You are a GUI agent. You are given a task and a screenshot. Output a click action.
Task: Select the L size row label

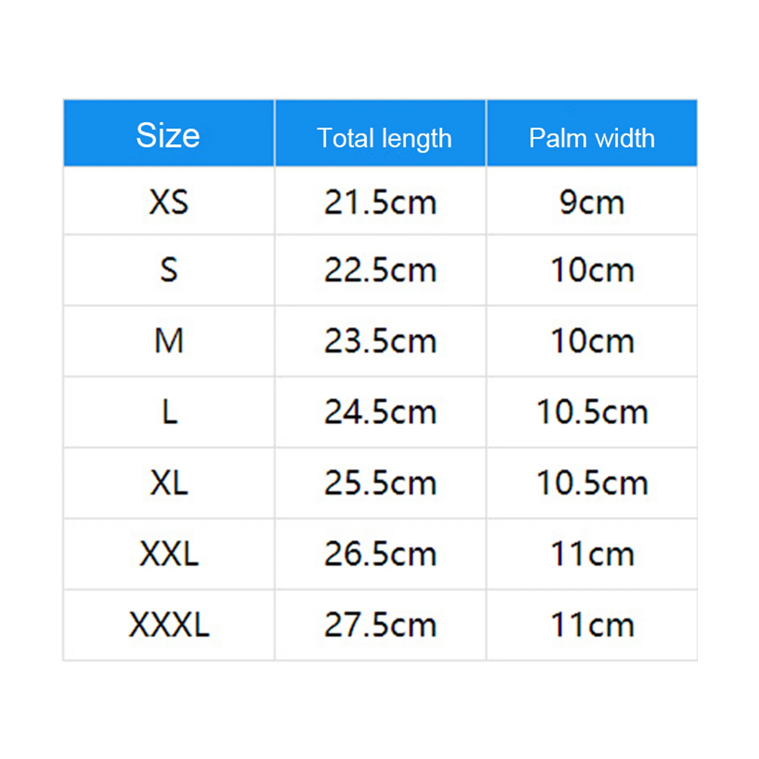(169, 412)
